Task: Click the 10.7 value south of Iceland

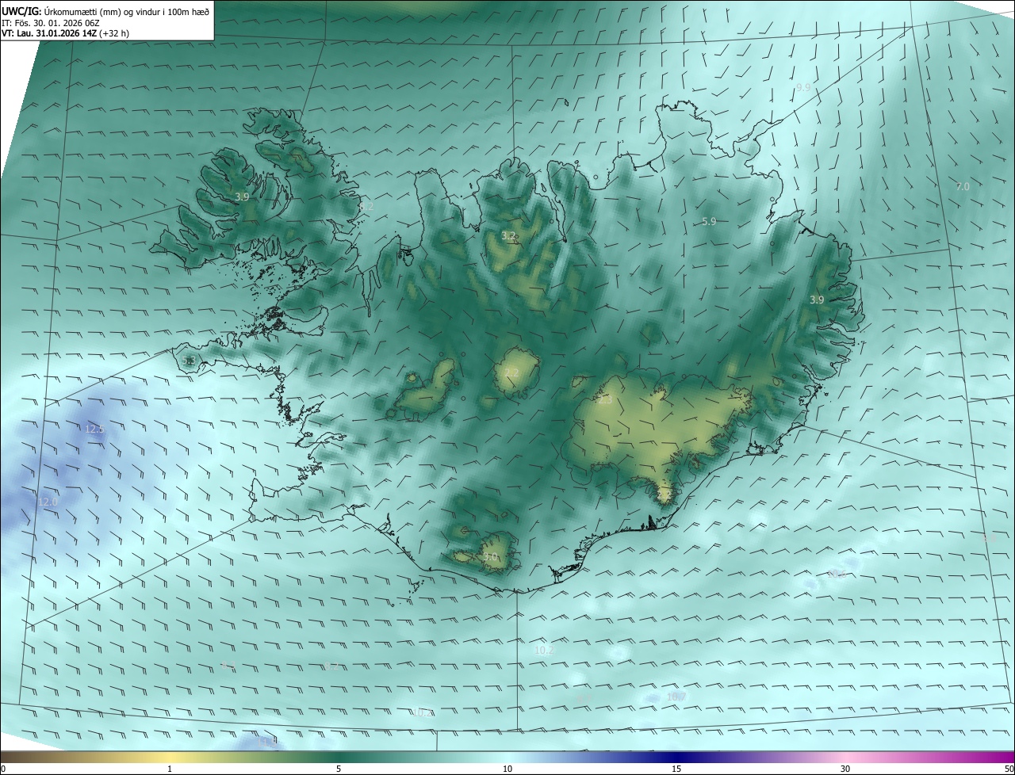Action: (676, 697)
